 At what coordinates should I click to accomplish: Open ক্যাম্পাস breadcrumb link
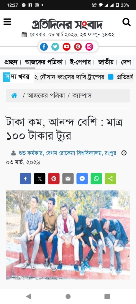(82, 95)
